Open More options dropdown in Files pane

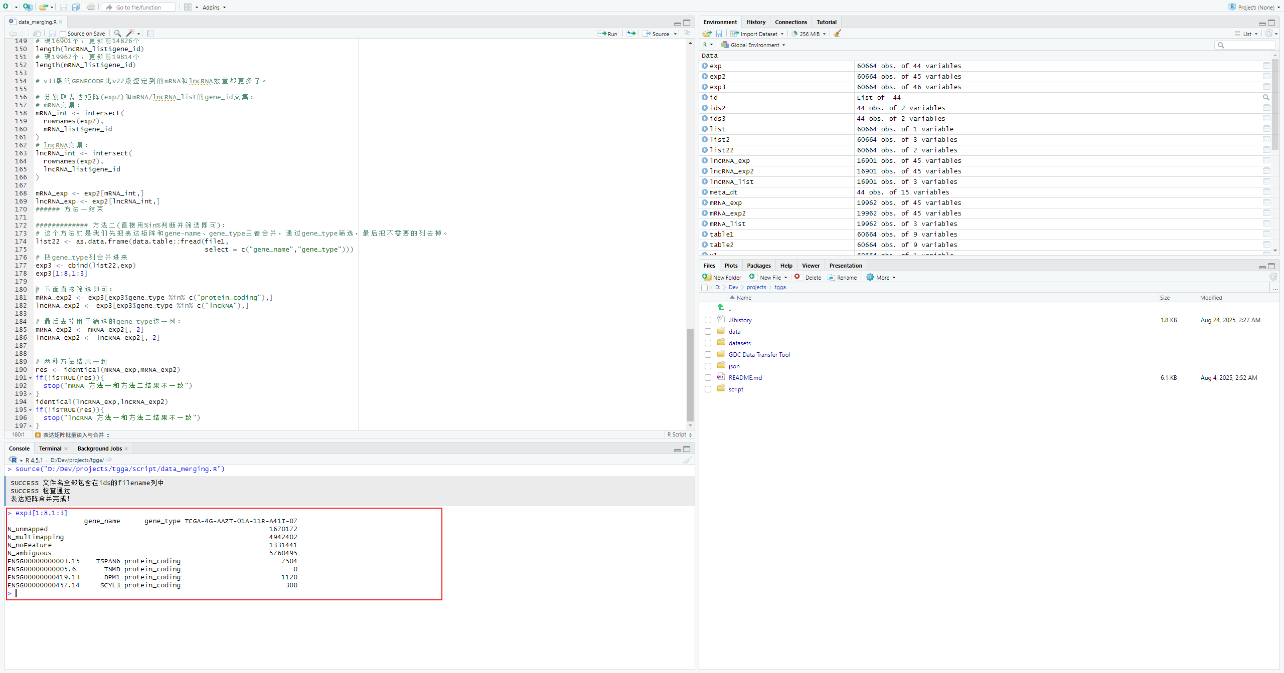881,277
